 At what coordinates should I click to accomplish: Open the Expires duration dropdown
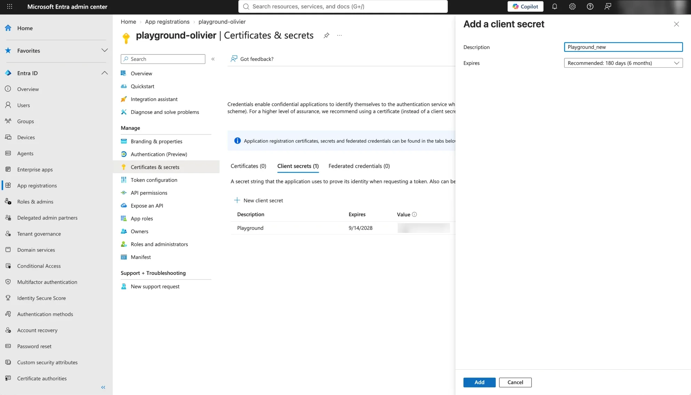[x=623, y=63]
